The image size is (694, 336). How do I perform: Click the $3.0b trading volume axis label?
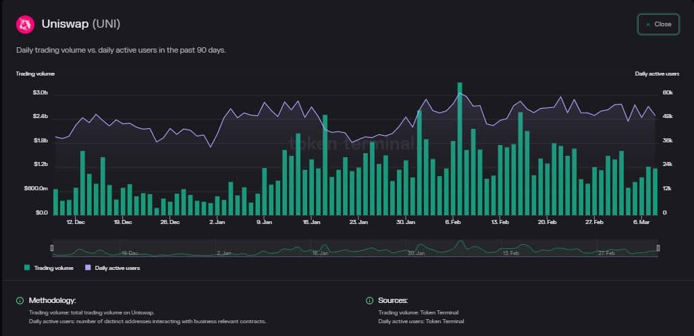tap(40, 93)
